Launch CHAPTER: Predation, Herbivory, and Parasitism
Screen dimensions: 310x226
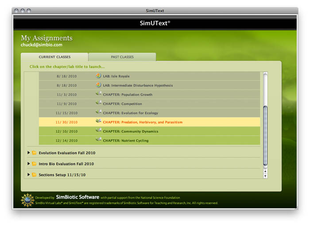pos(143,122)
